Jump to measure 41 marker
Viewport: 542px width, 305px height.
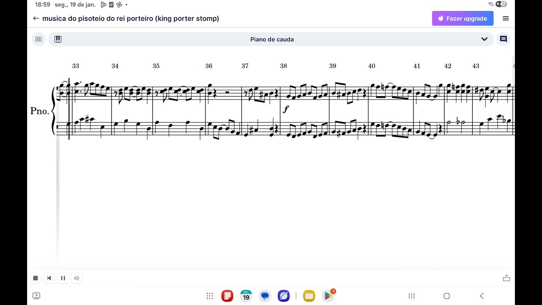417,66
